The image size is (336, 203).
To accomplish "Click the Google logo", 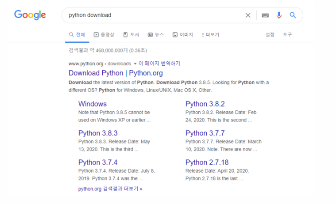I will click(x=30, y=15).
